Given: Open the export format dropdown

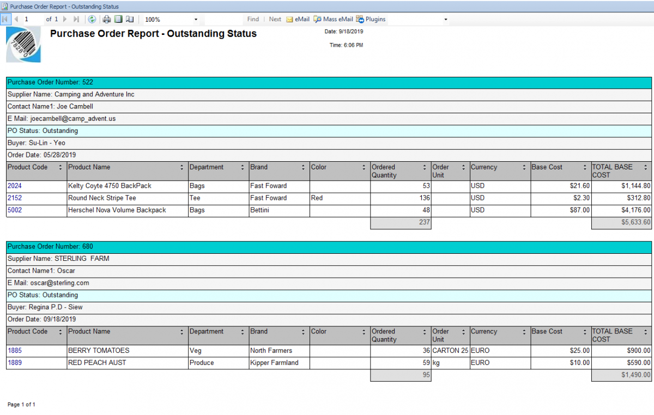Looking at the screenshot, I should 445,19.
